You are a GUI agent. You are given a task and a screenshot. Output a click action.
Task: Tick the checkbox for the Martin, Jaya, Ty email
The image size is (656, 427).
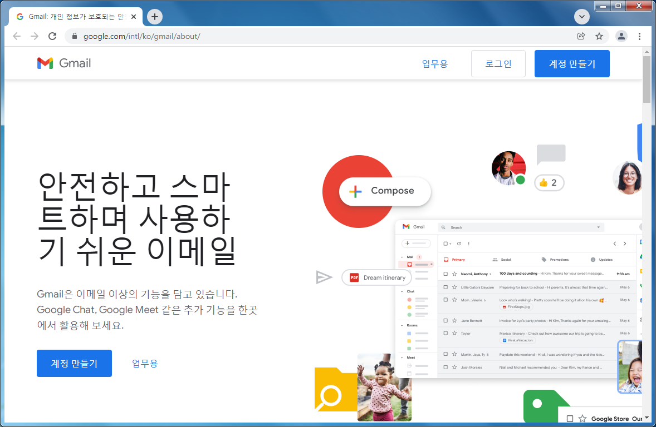coord(446,354)
